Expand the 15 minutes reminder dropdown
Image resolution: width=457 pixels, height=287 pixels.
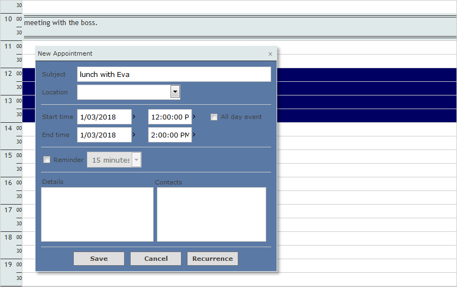point(136,160)
